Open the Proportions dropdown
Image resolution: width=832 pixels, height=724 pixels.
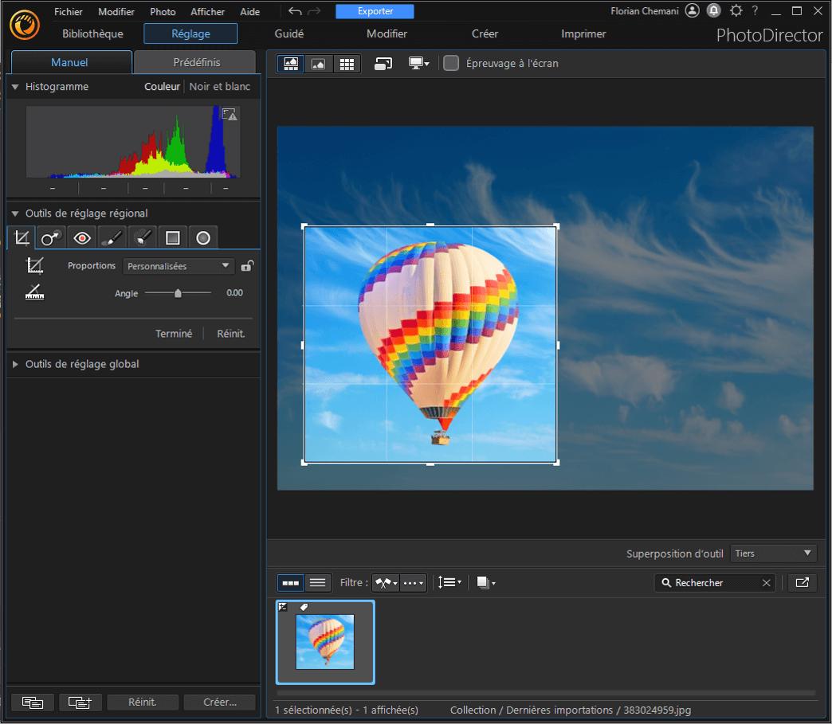click(x=179, y=266)
